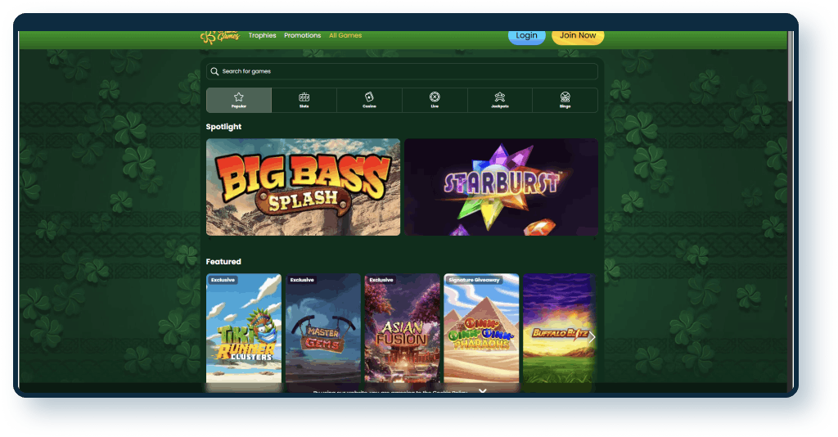Click the site logo in header

point(219,36)
